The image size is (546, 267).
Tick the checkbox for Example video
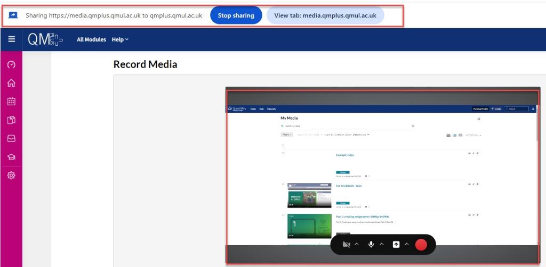(x=283, y=153)
